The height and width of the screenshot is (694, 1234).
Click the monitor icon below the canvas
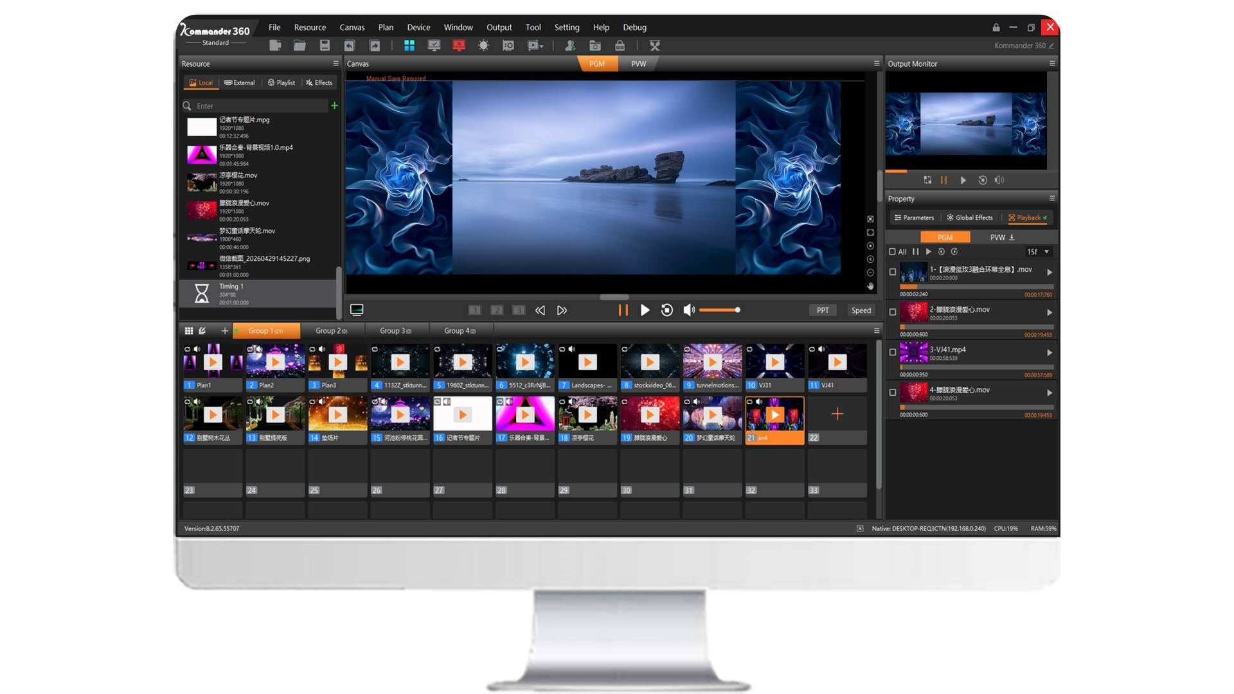coord(357,310)
